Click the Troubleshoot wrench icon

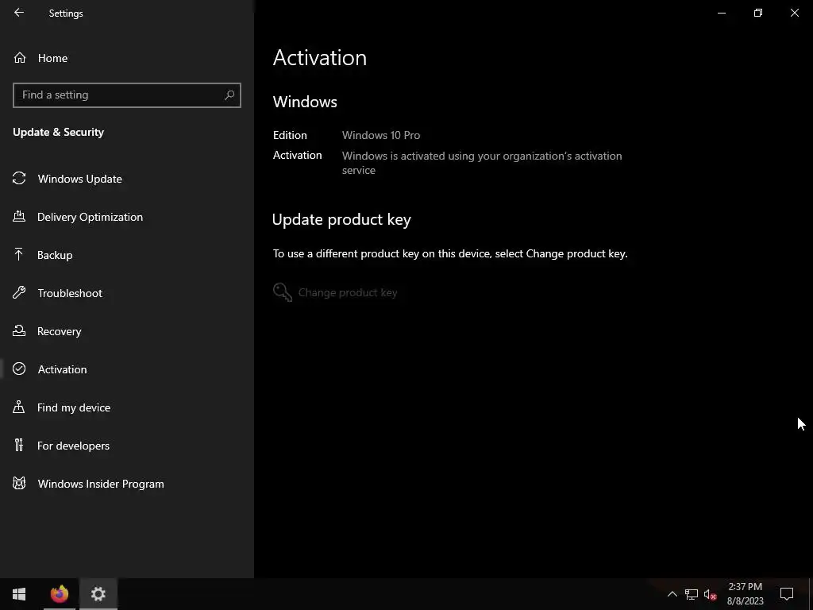[x=19, y=292]
